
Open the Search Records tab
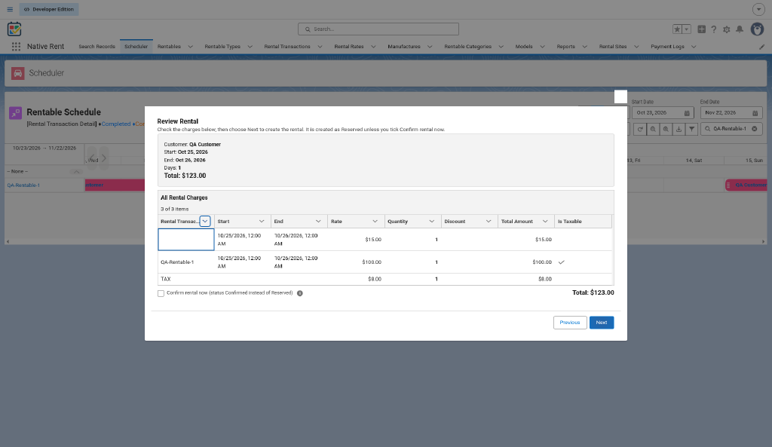96,47
